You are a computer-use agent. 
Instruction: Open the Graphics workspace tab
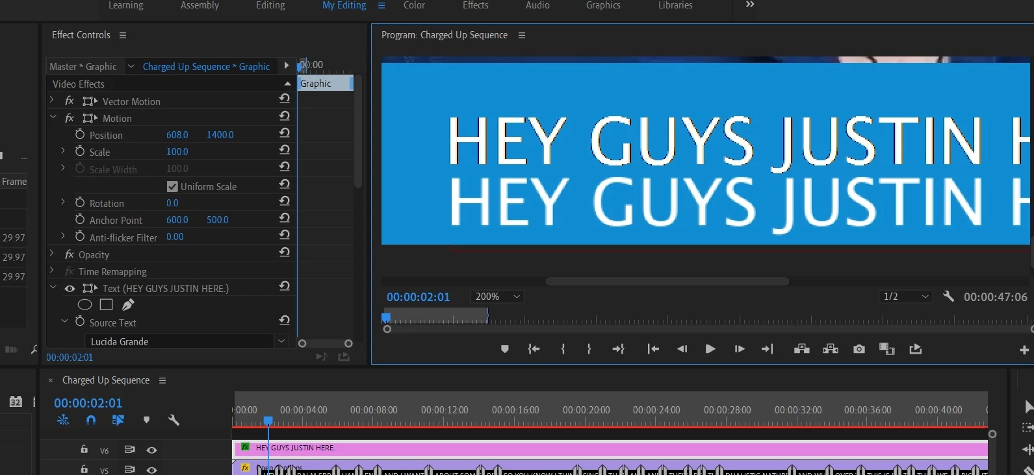coord(603,5)
